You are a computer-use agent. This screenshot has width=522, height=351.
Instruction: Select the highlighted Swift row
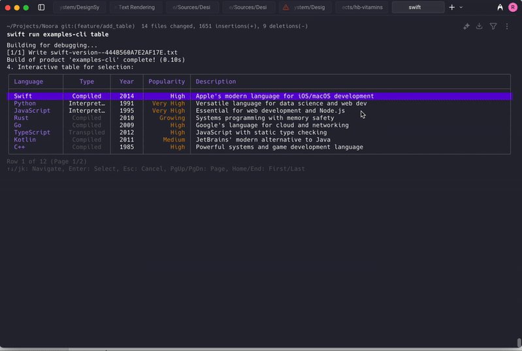pyautogui.click(x=259, y=96)
